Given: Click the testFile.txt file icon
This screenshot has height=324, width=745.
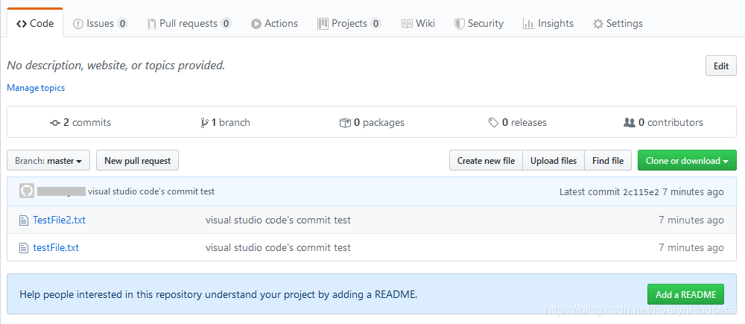Looking at the screenshot, I should point(23,247).
